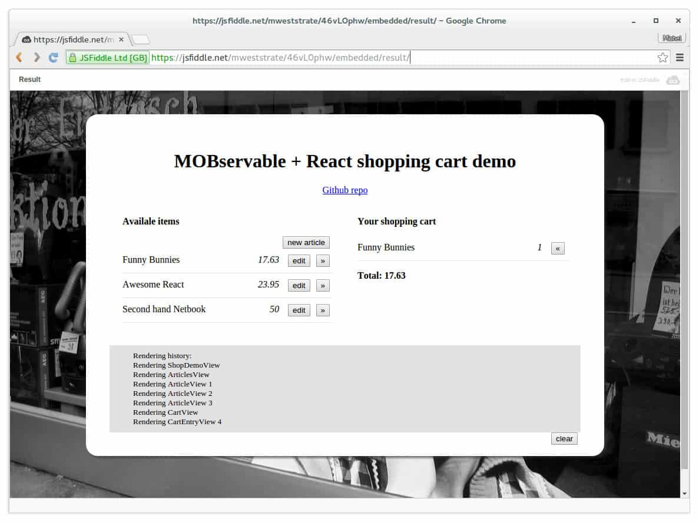
Task: Add Second hand Netbook to cart with »
Action: coord(322,310)
